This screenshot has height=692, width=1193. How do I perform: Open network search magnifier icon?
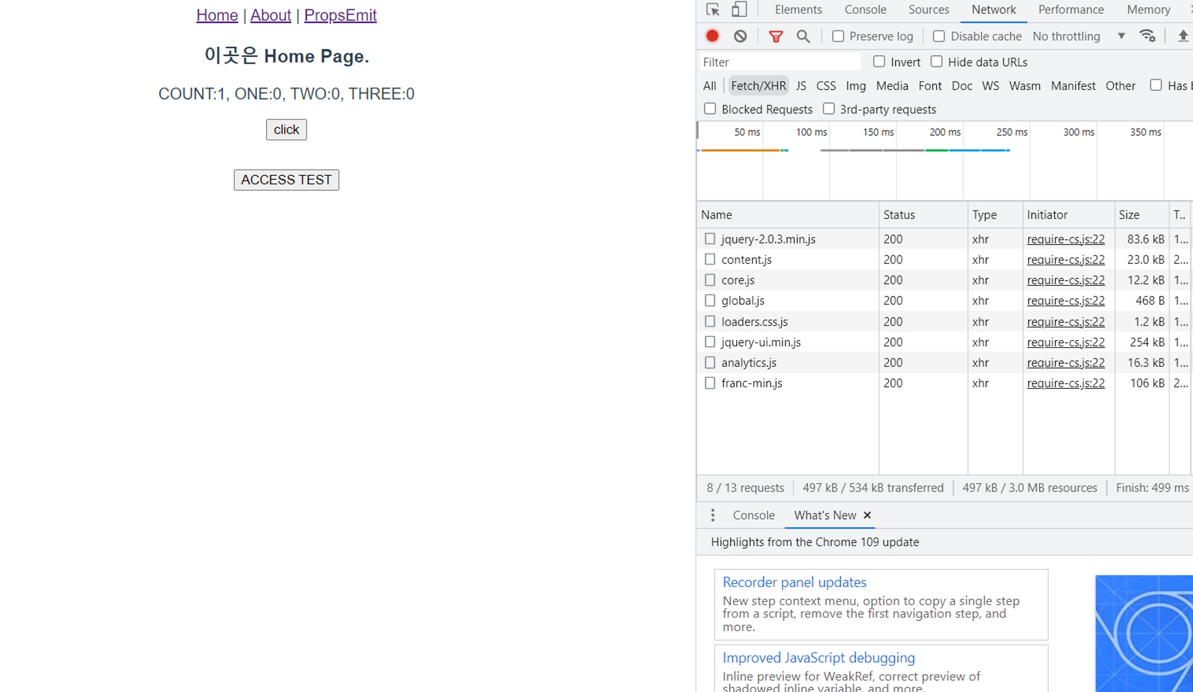pyautogui.click(x=803, y=36)
